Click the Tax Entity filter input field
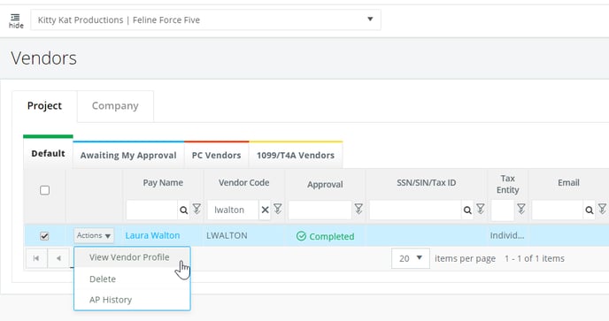The height and width of the screenshot is (321, 609). click(503, 210)
